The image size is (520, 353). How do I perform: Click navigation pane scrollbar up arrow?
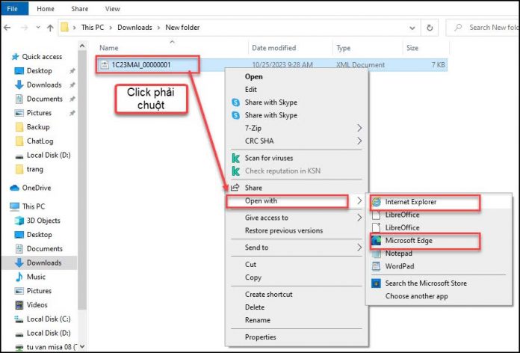click(x=82, y=46)
